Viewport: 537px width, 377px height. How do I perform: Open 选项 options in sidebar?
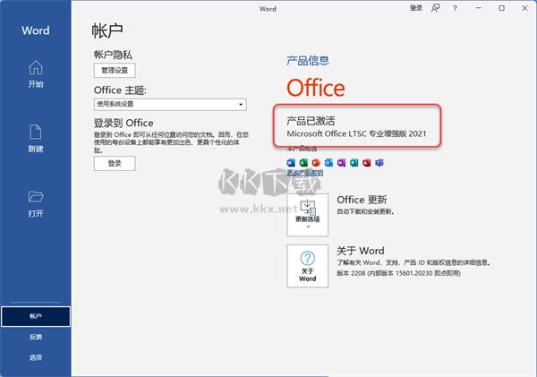[x=36, y=358]
